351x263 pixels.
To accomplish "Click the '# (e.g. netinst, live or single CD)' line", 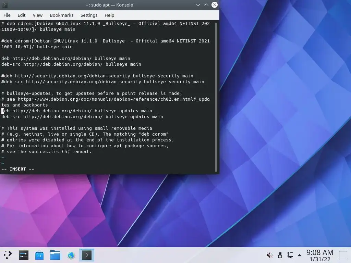I will 85,134.
